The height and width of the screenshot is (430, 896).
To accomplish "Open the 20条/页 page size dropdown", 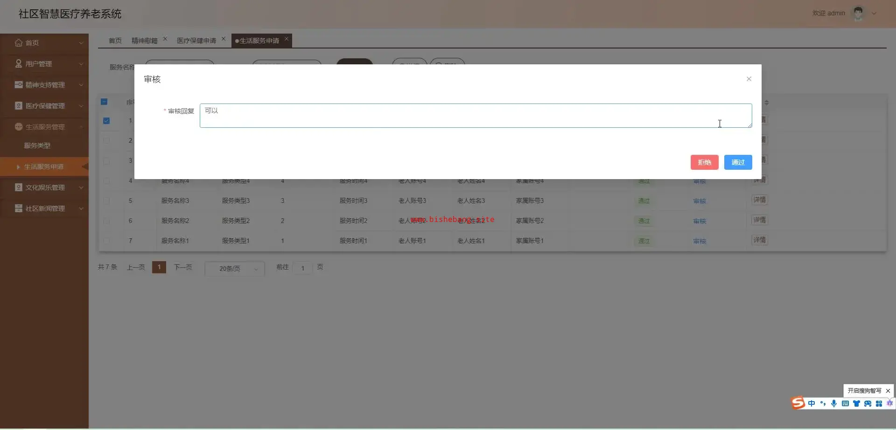I will click(x=235, y=269).
